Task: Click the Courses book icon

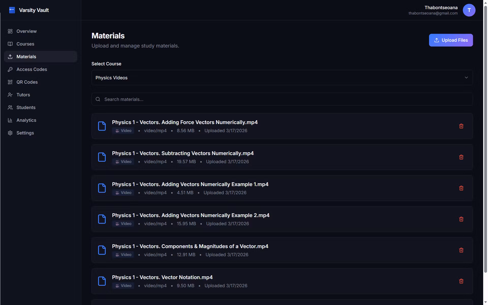Action: point(10,44)
